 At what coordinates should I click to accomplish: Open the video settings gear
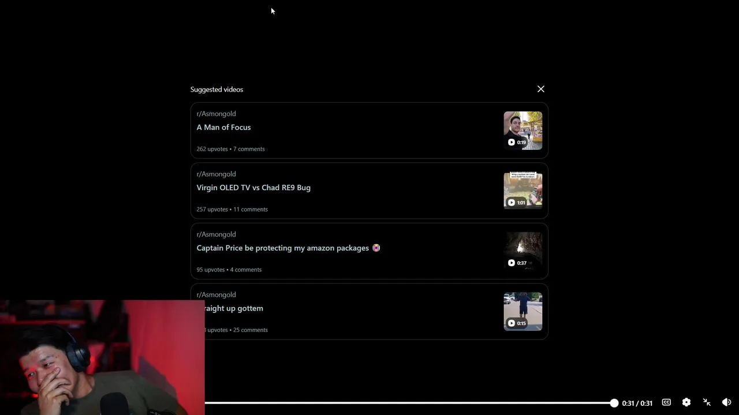686,402
